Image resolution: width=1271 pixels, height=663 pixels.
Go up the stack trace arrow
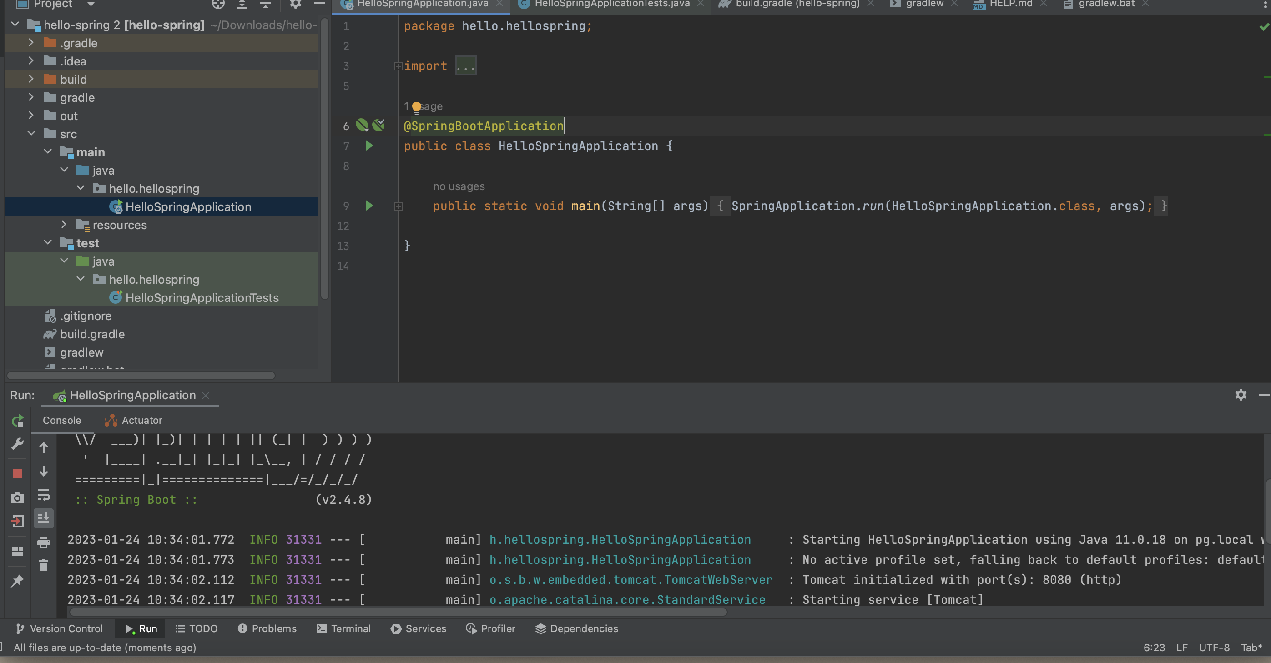click(x=43, y=447)
